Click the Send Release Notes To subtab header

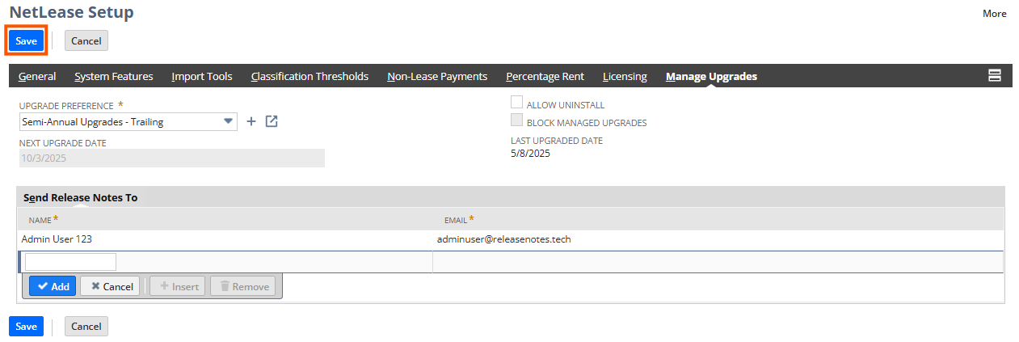80,197
